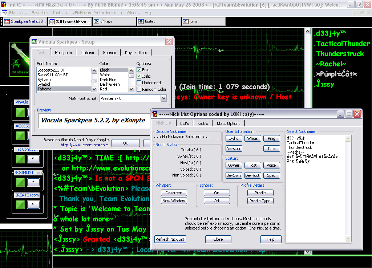The height and width of the screenshot is (268, 372).
Task: Click OK in the Setup dialog
Action: [x=125, y=143]
